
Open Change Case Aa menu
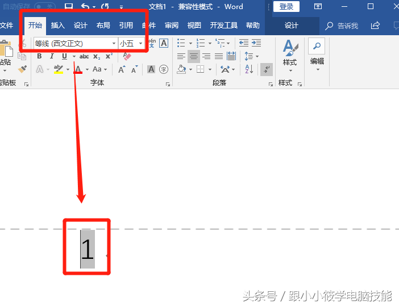[99, 69]
